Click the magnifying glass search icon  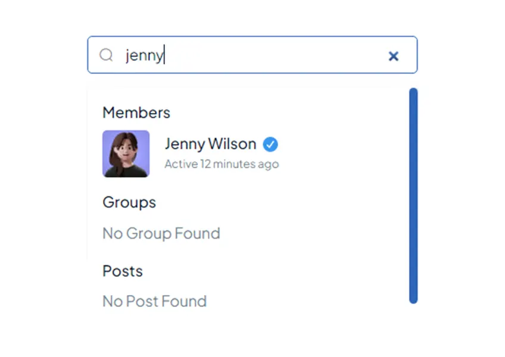[106, 55]
